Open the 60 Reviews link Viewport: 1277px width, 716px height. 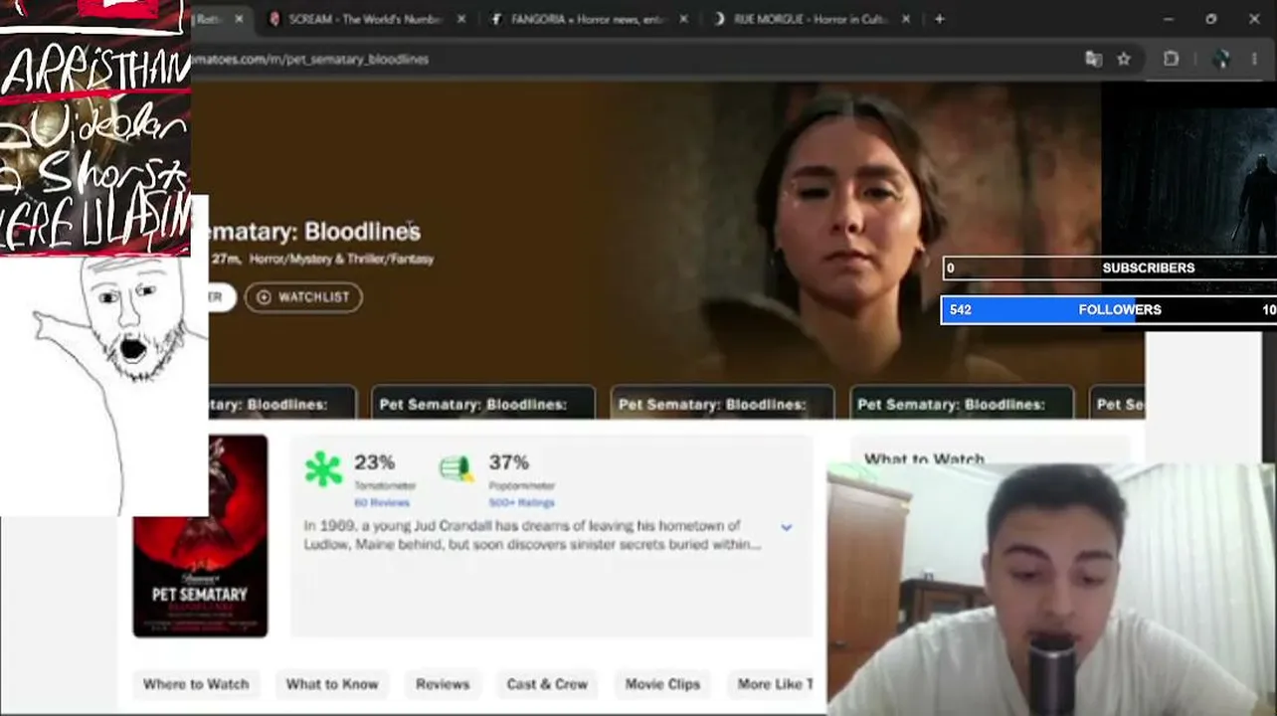point(382,503)
